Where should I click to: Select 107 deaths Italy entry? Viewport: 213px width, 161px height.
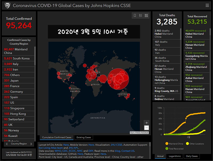(166, 43)
